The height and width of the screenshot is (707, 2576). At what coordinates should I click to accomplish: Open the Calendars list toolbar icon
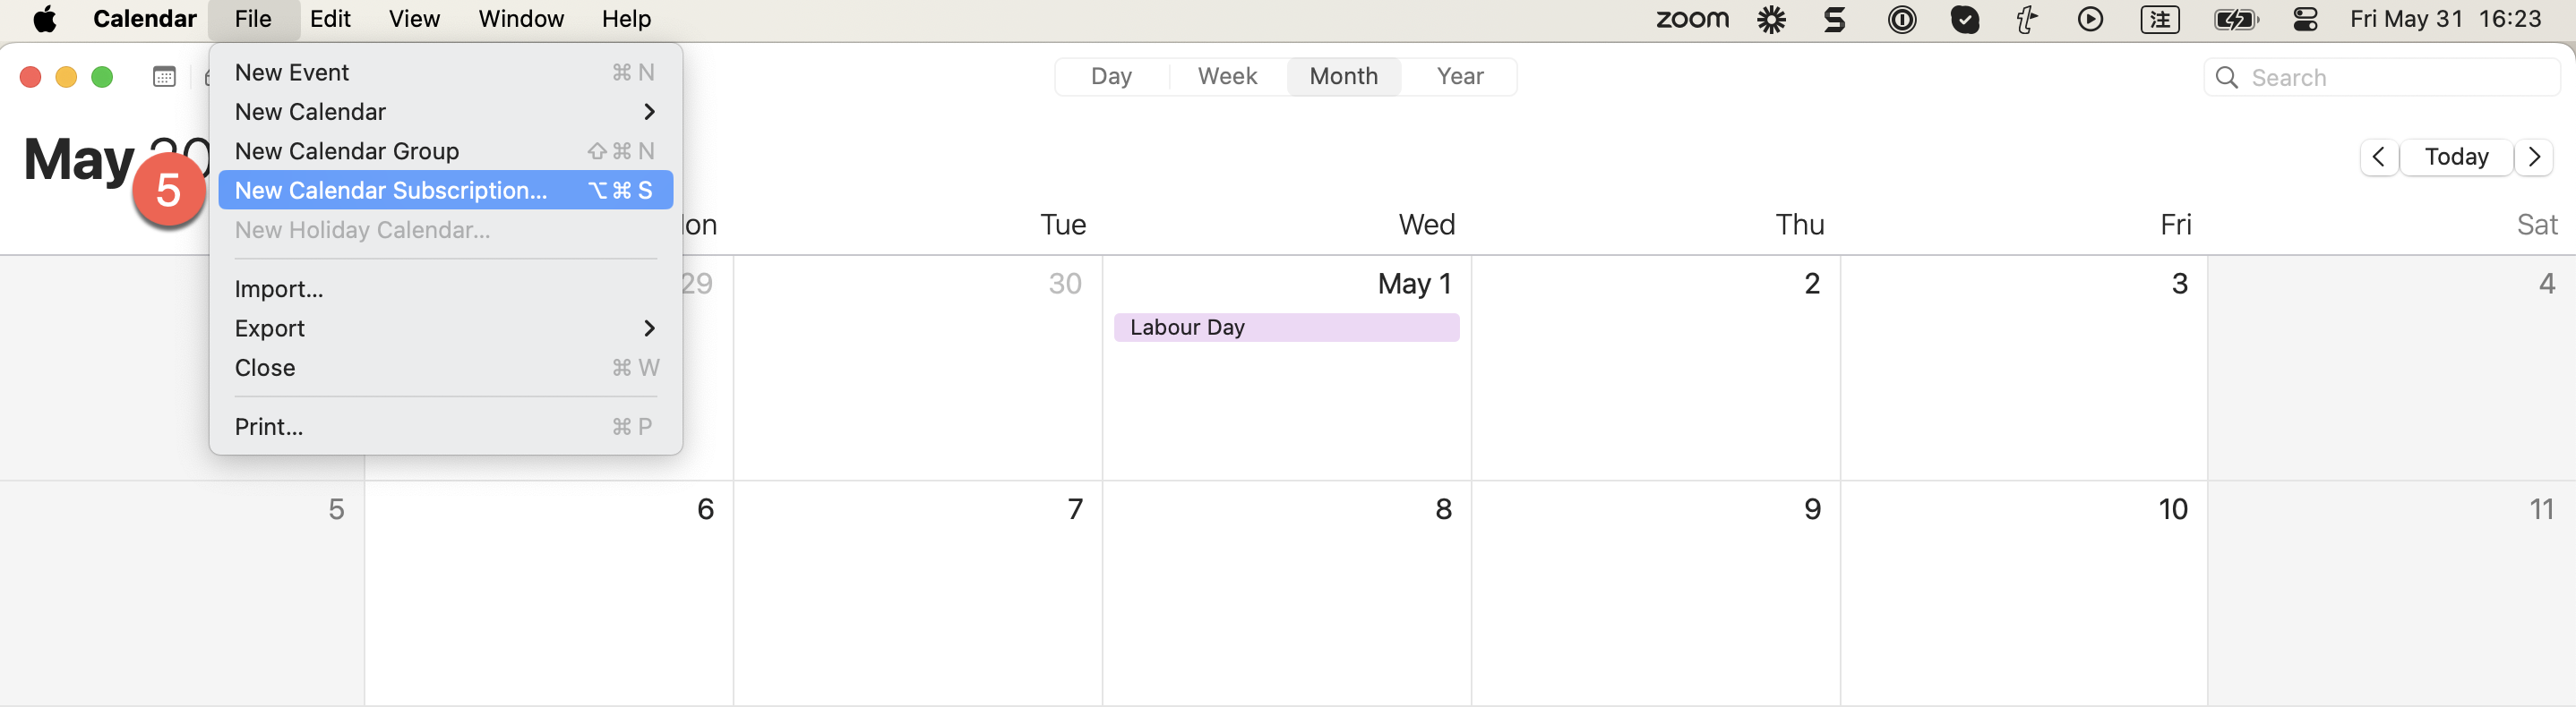pos(164,77)
